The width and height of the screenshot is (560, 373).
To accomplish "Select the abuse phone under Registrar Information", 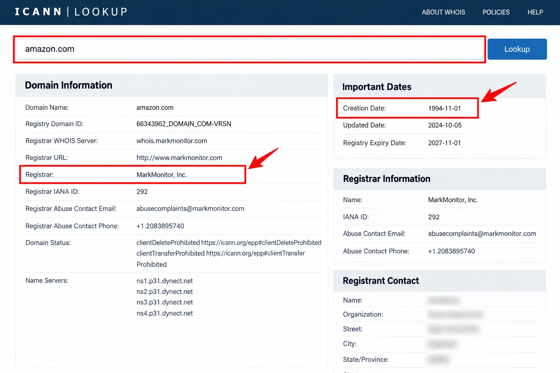I will click(451, 251).
